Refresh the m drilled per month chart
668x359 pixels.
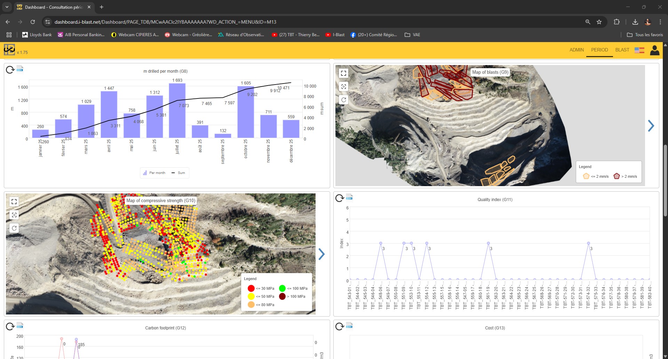coord(10,70)
